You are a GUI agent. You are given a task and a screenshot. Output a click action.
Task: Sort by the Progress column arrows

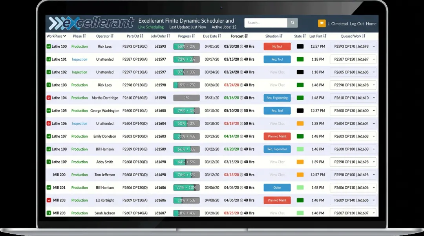click(x=193, y=36)
